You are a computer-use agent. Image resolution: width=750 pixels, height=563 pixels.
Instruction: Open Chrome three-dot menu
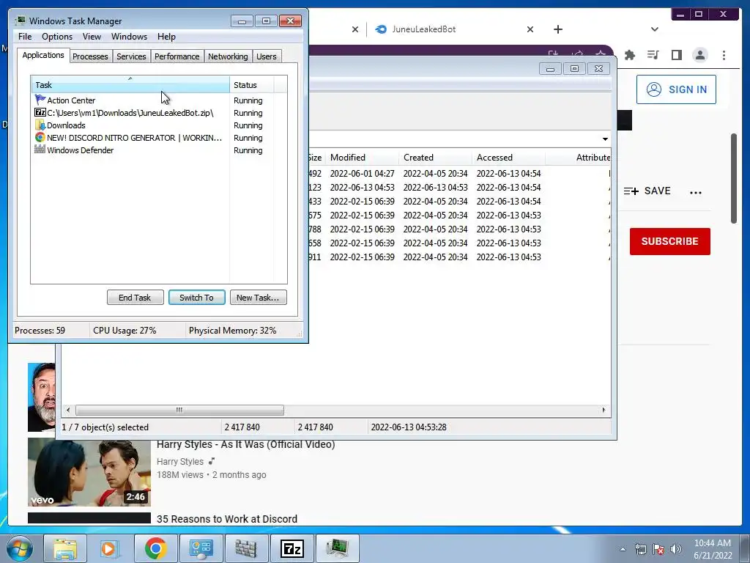coord(724,55)
